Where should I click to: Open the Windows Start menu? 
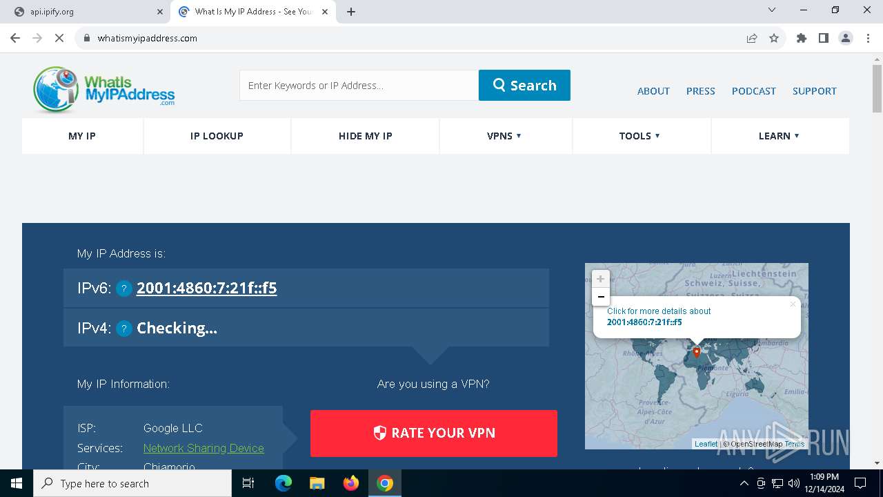tap(17, 483)
